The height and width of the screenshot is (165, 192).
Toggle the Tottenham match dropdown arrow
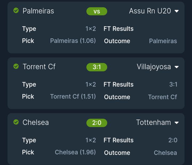tap(177, 123)
